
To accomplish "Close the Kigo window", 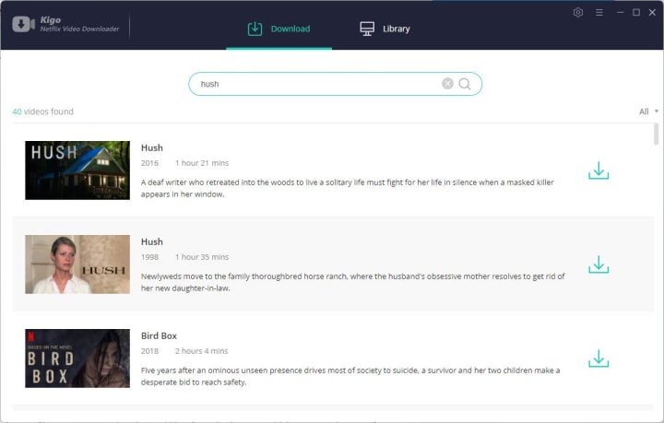I will point(652,13).
